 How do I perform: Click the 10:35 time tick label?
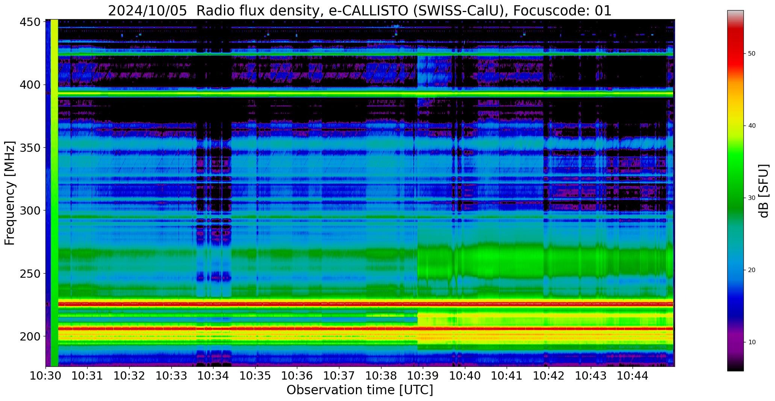coord(256,375)
